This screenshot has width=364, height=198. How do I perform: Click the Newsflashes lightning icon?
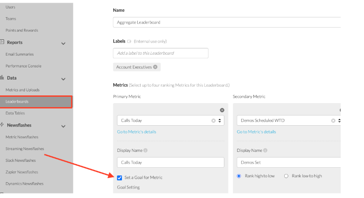(x=2, y=125)
